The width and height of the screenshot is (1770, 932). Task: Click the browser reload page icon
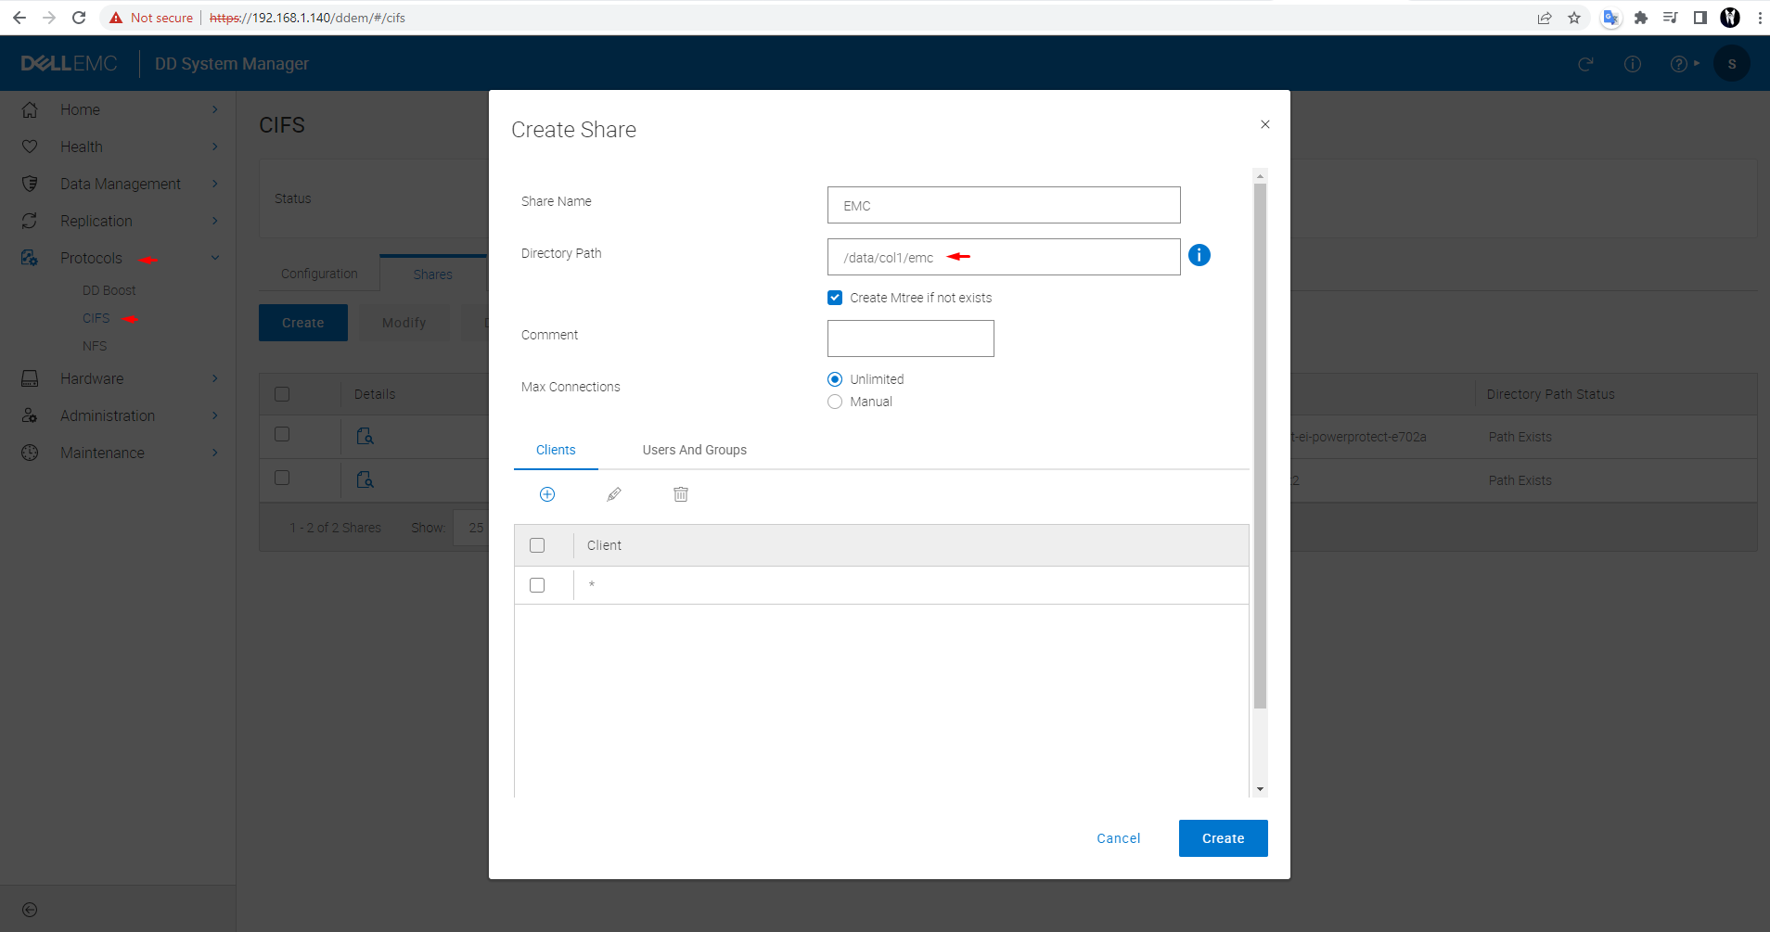pos(79,18)
